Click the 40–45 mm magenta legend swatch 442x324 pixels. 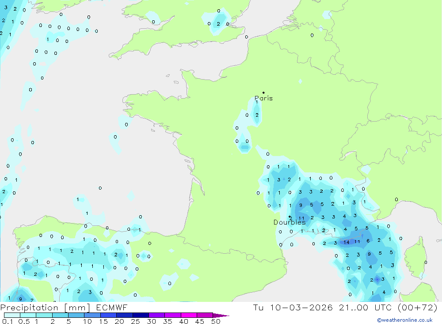pyautogui.click(x=189, y=315)
